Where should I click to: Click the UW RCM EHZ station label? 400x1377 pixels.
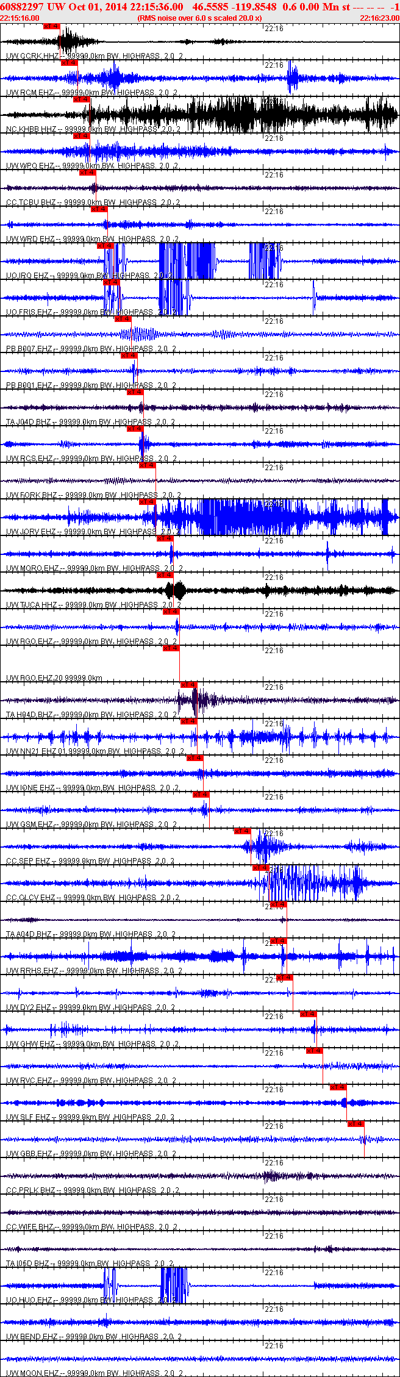pyautogui.click(x=91, y=93)
